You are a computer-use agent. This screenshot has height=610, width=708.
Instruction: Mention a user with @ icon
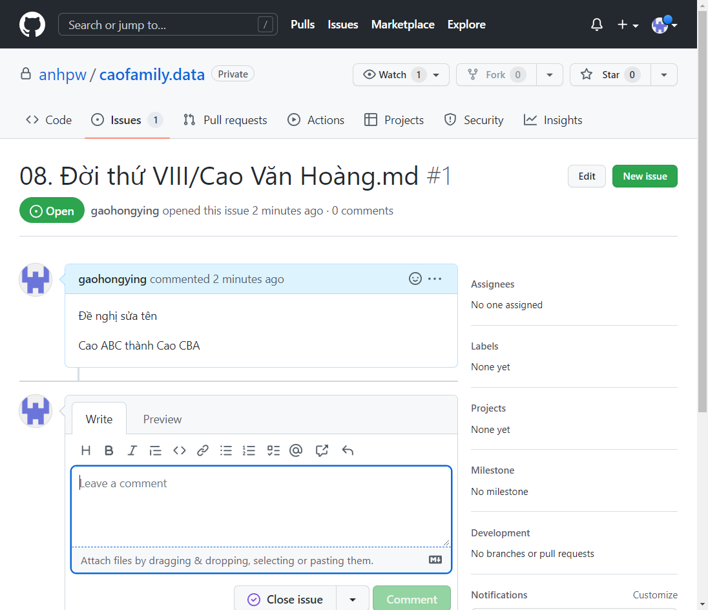coord(296,450)
